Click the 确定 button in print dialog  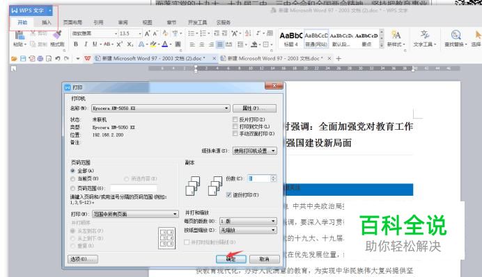click(x=231, y=259)
